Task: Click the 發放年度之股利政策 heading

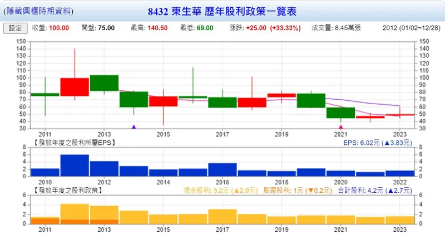Action: click(x=67, y=190)
